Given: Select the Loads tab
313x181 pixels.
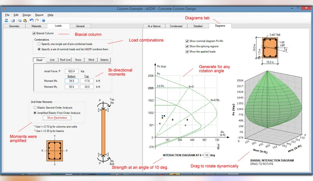Looking at the screenshot, I should click(x=58, y=26).
